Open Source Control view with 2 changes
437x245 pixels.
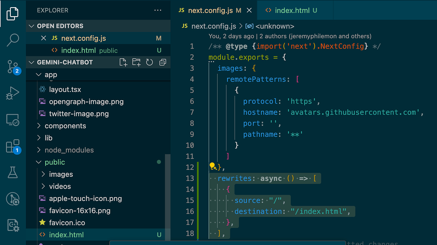click(x=14, y=67)
